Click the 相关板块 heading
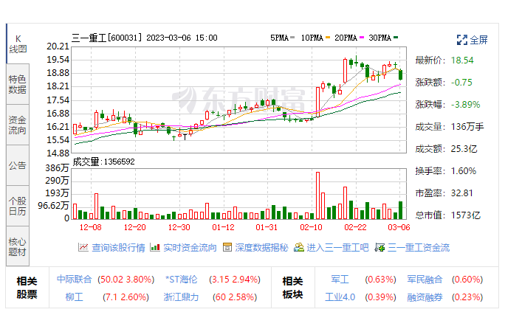The width and height of the screenshot is (505, 329). point(293,288)
